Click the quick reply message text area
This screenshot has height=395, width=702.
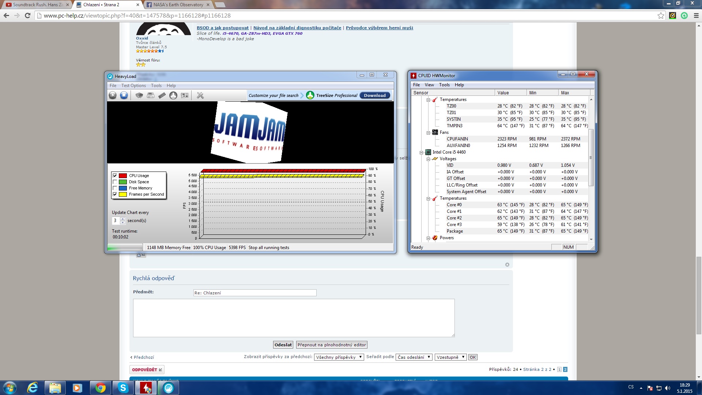pyautogui.click(x=294, y=318)
